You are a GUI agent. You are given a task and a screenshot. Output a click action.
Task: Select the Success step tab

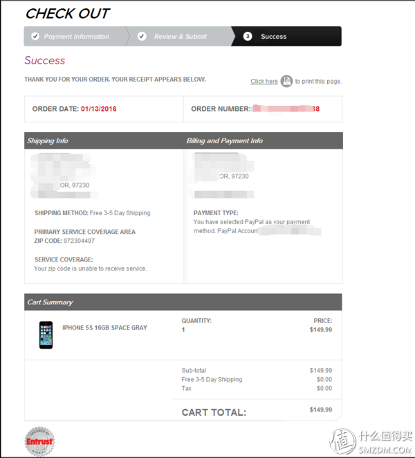click(286, 36)
